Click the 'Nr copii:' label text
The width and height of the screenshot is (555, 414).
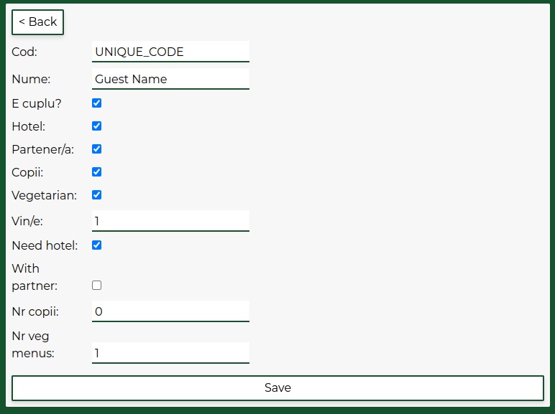click(x=35, y=311)
